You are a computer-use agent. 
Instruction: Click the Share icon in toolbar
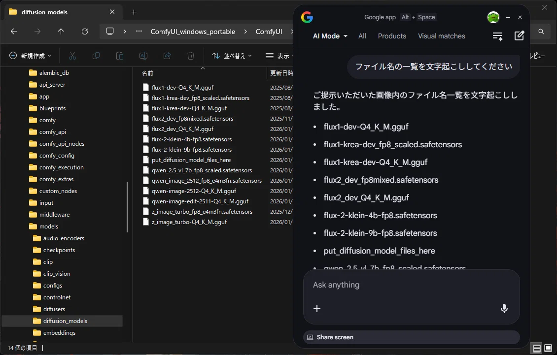coord(167,56)
